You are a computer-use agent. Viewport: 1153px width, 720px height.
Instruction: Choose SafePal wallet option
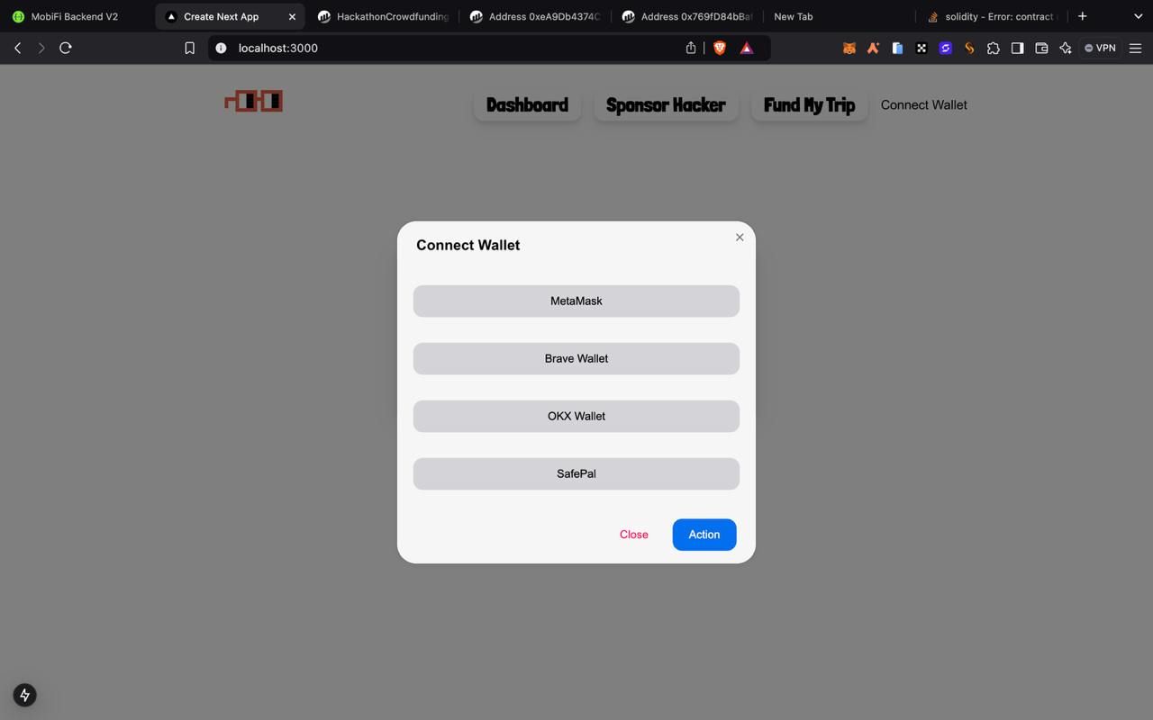(576, 473)
